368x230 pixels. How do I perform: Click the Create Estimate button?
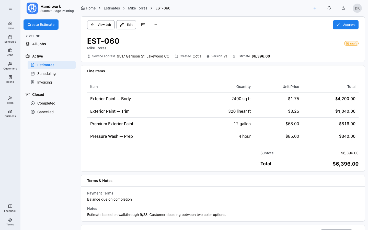(41, 25)
